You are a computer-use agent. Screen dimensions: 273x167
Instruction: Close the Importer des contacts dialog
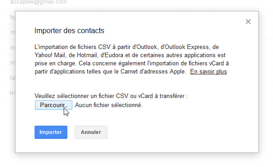[x=248, y=22]
